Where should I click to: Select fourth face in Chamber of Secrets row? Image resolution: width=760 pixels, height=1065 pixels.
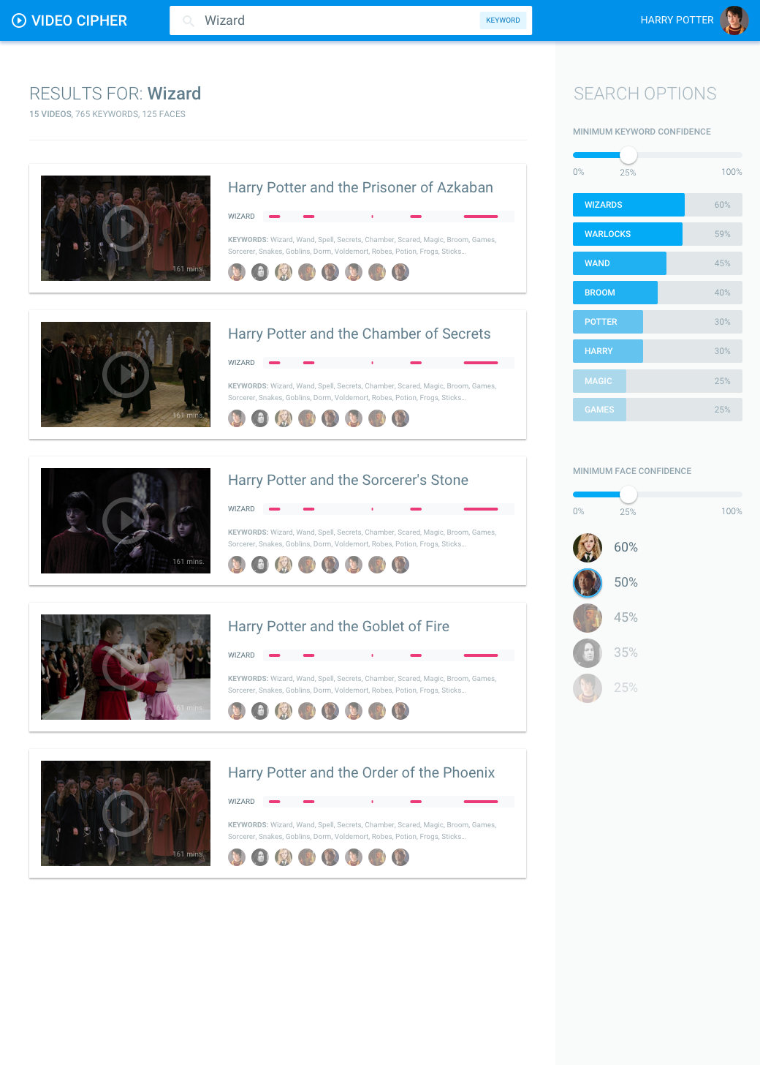tap(307, 418)
